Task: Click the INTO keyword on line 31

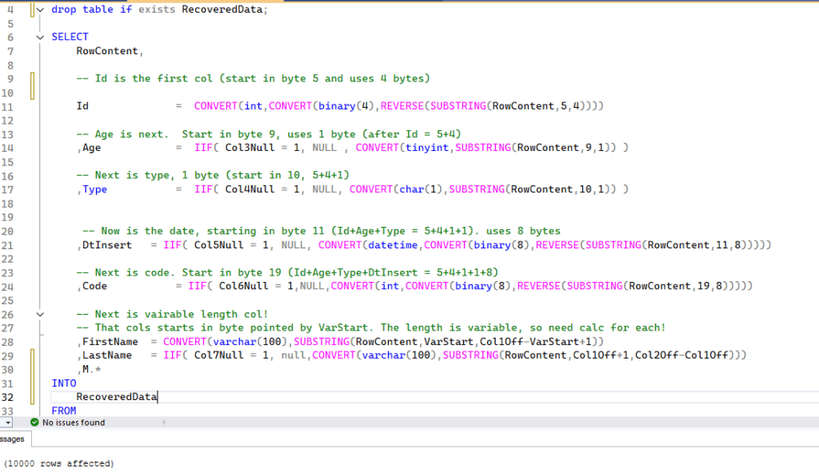Action: (x=63, y=383)
